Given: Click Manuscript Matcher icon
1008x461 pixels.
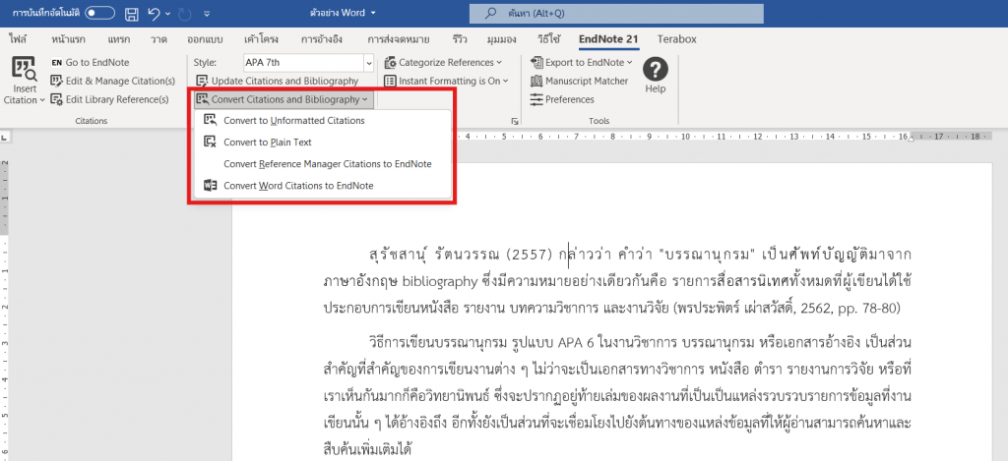Looking at the screenshot, I should coord(536,81).
